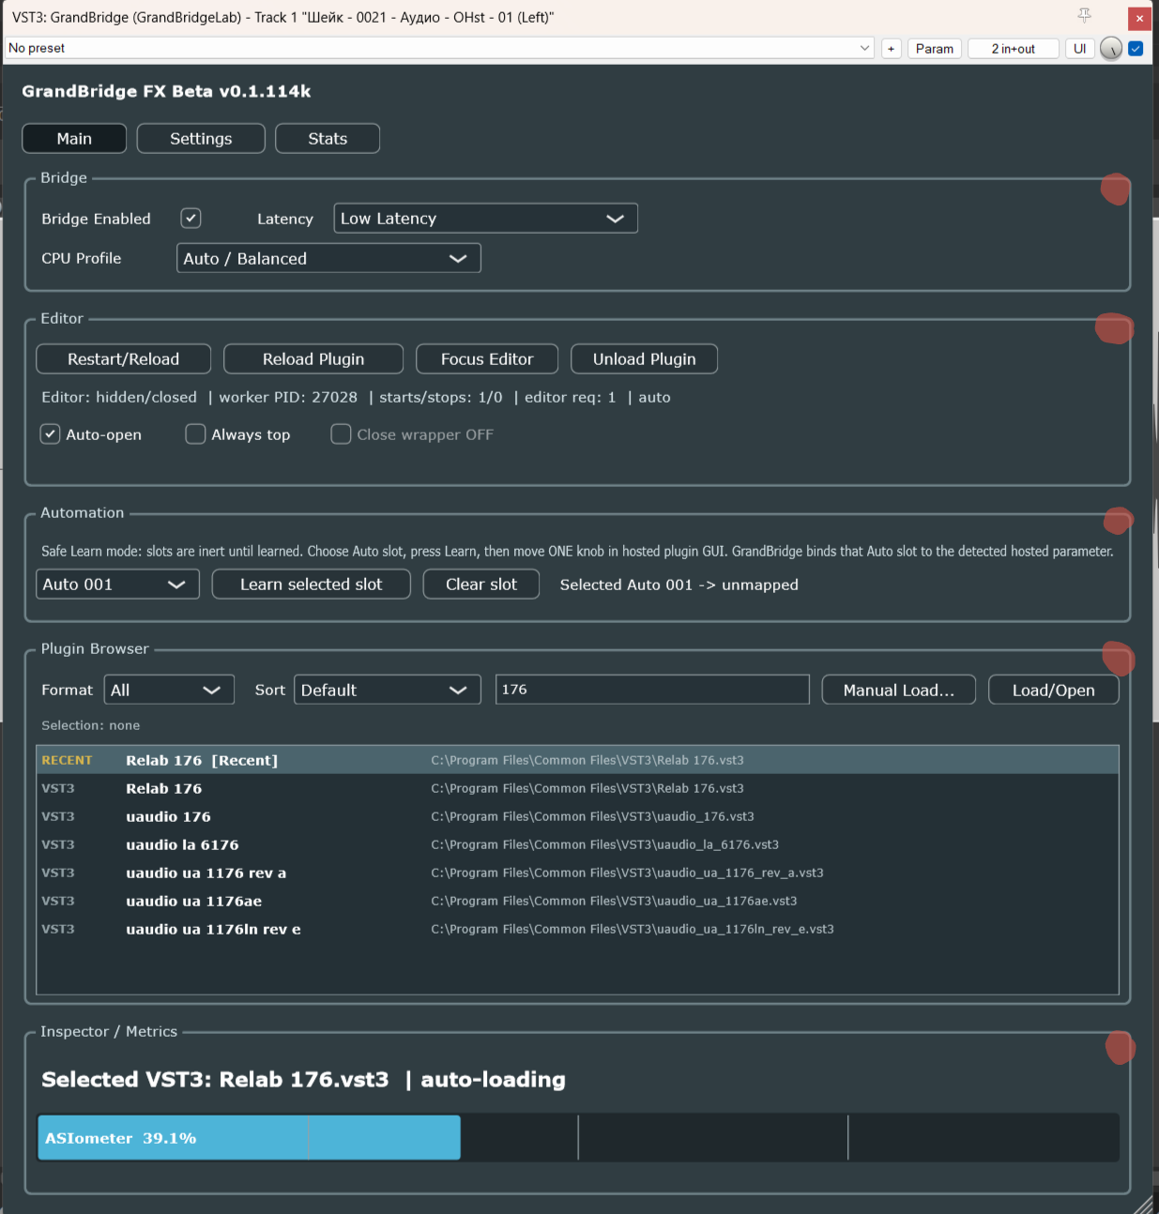The height and width of the screenshot is (1214, 1159).
Task: Select the uaudio la 6176 row
Action: 578,844
